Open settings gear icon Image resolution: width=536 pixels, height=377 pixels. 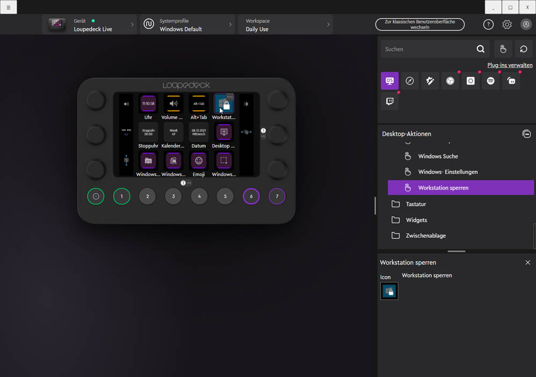click(507, 25)
